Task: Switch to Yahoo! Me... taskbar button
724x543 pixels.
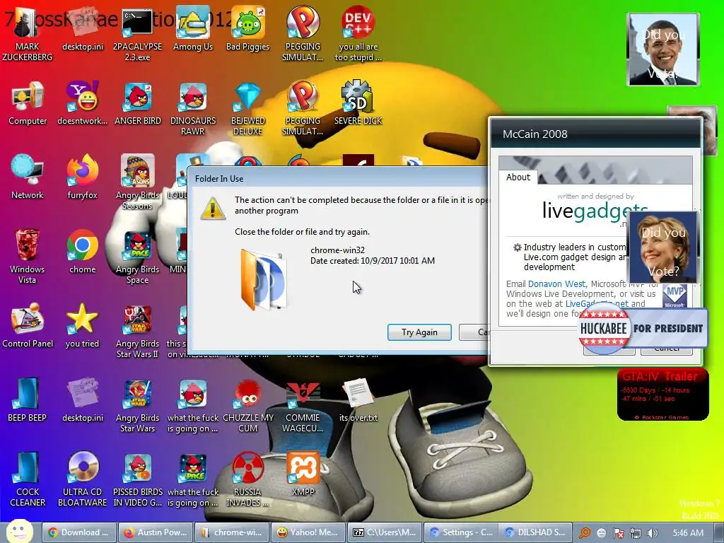Action: pyautogui.click(x=308, y=532)
